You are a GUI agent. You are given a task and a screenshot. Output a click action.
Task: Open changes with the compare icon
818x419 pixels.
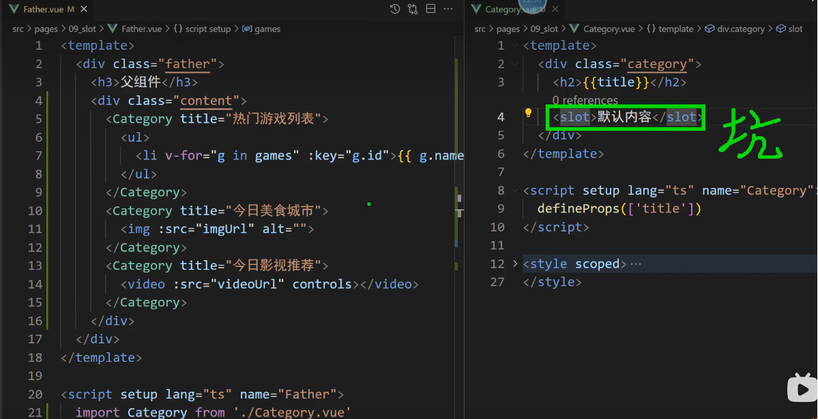(413, 9)
